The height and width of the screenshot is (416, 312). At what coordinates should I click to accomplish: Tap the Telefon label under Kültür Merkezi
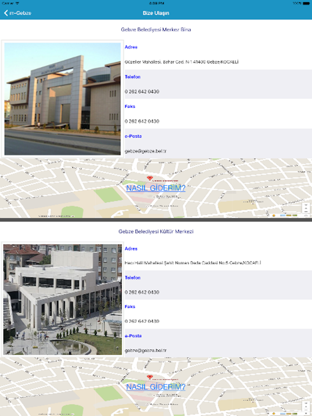133,277
